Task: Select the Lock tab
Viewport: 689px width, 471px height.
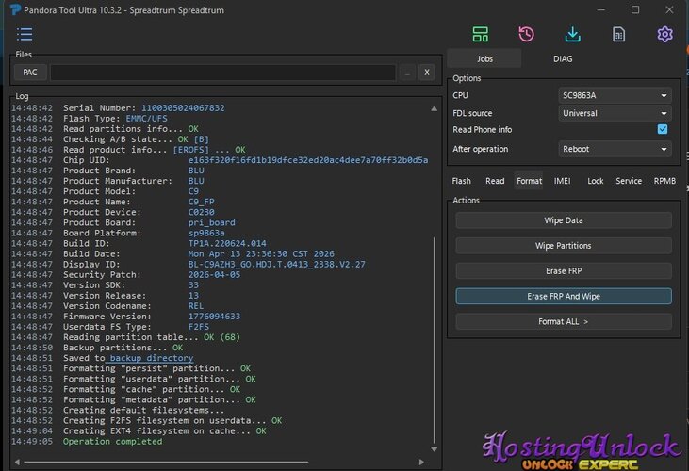Action: [596, 181]
